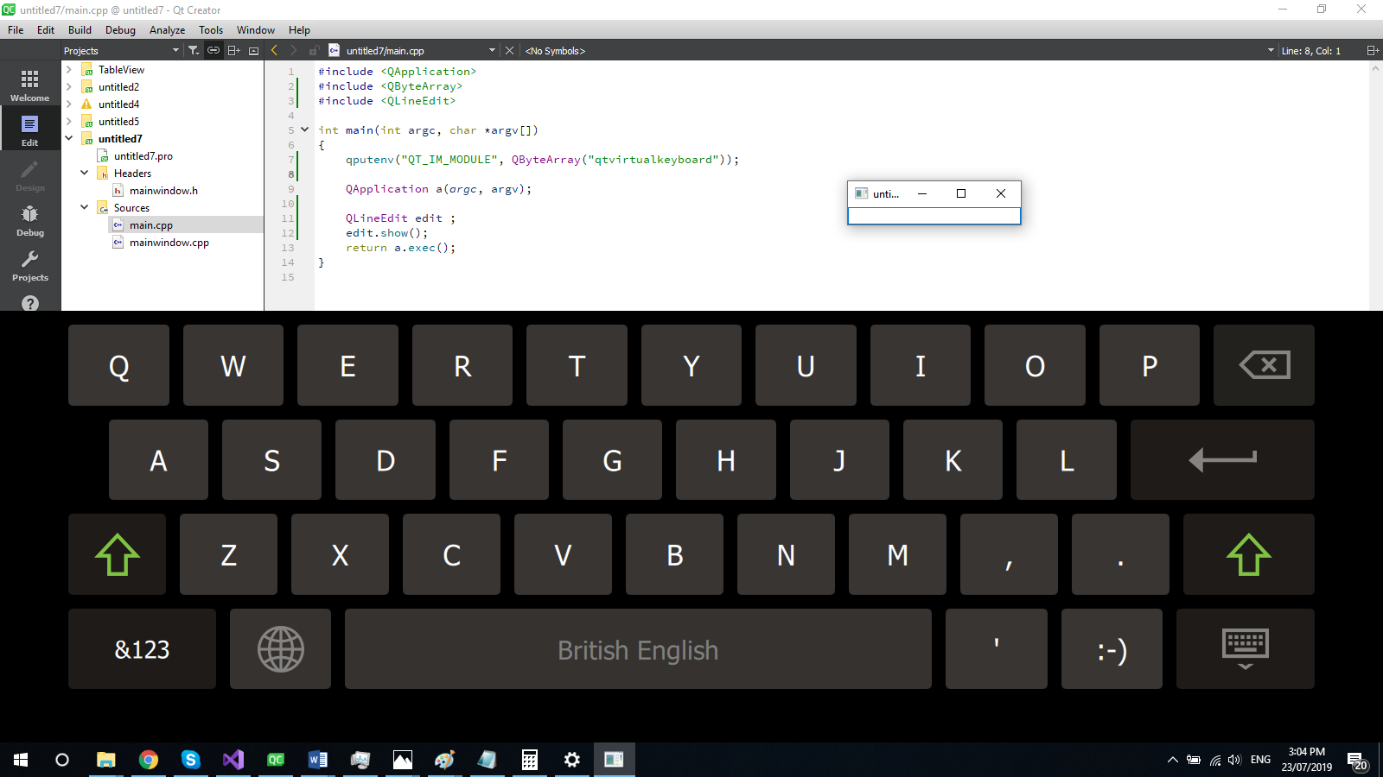Switch to Edit mode in sidebar
1383x777 pixels.
[x=30, y=129]
